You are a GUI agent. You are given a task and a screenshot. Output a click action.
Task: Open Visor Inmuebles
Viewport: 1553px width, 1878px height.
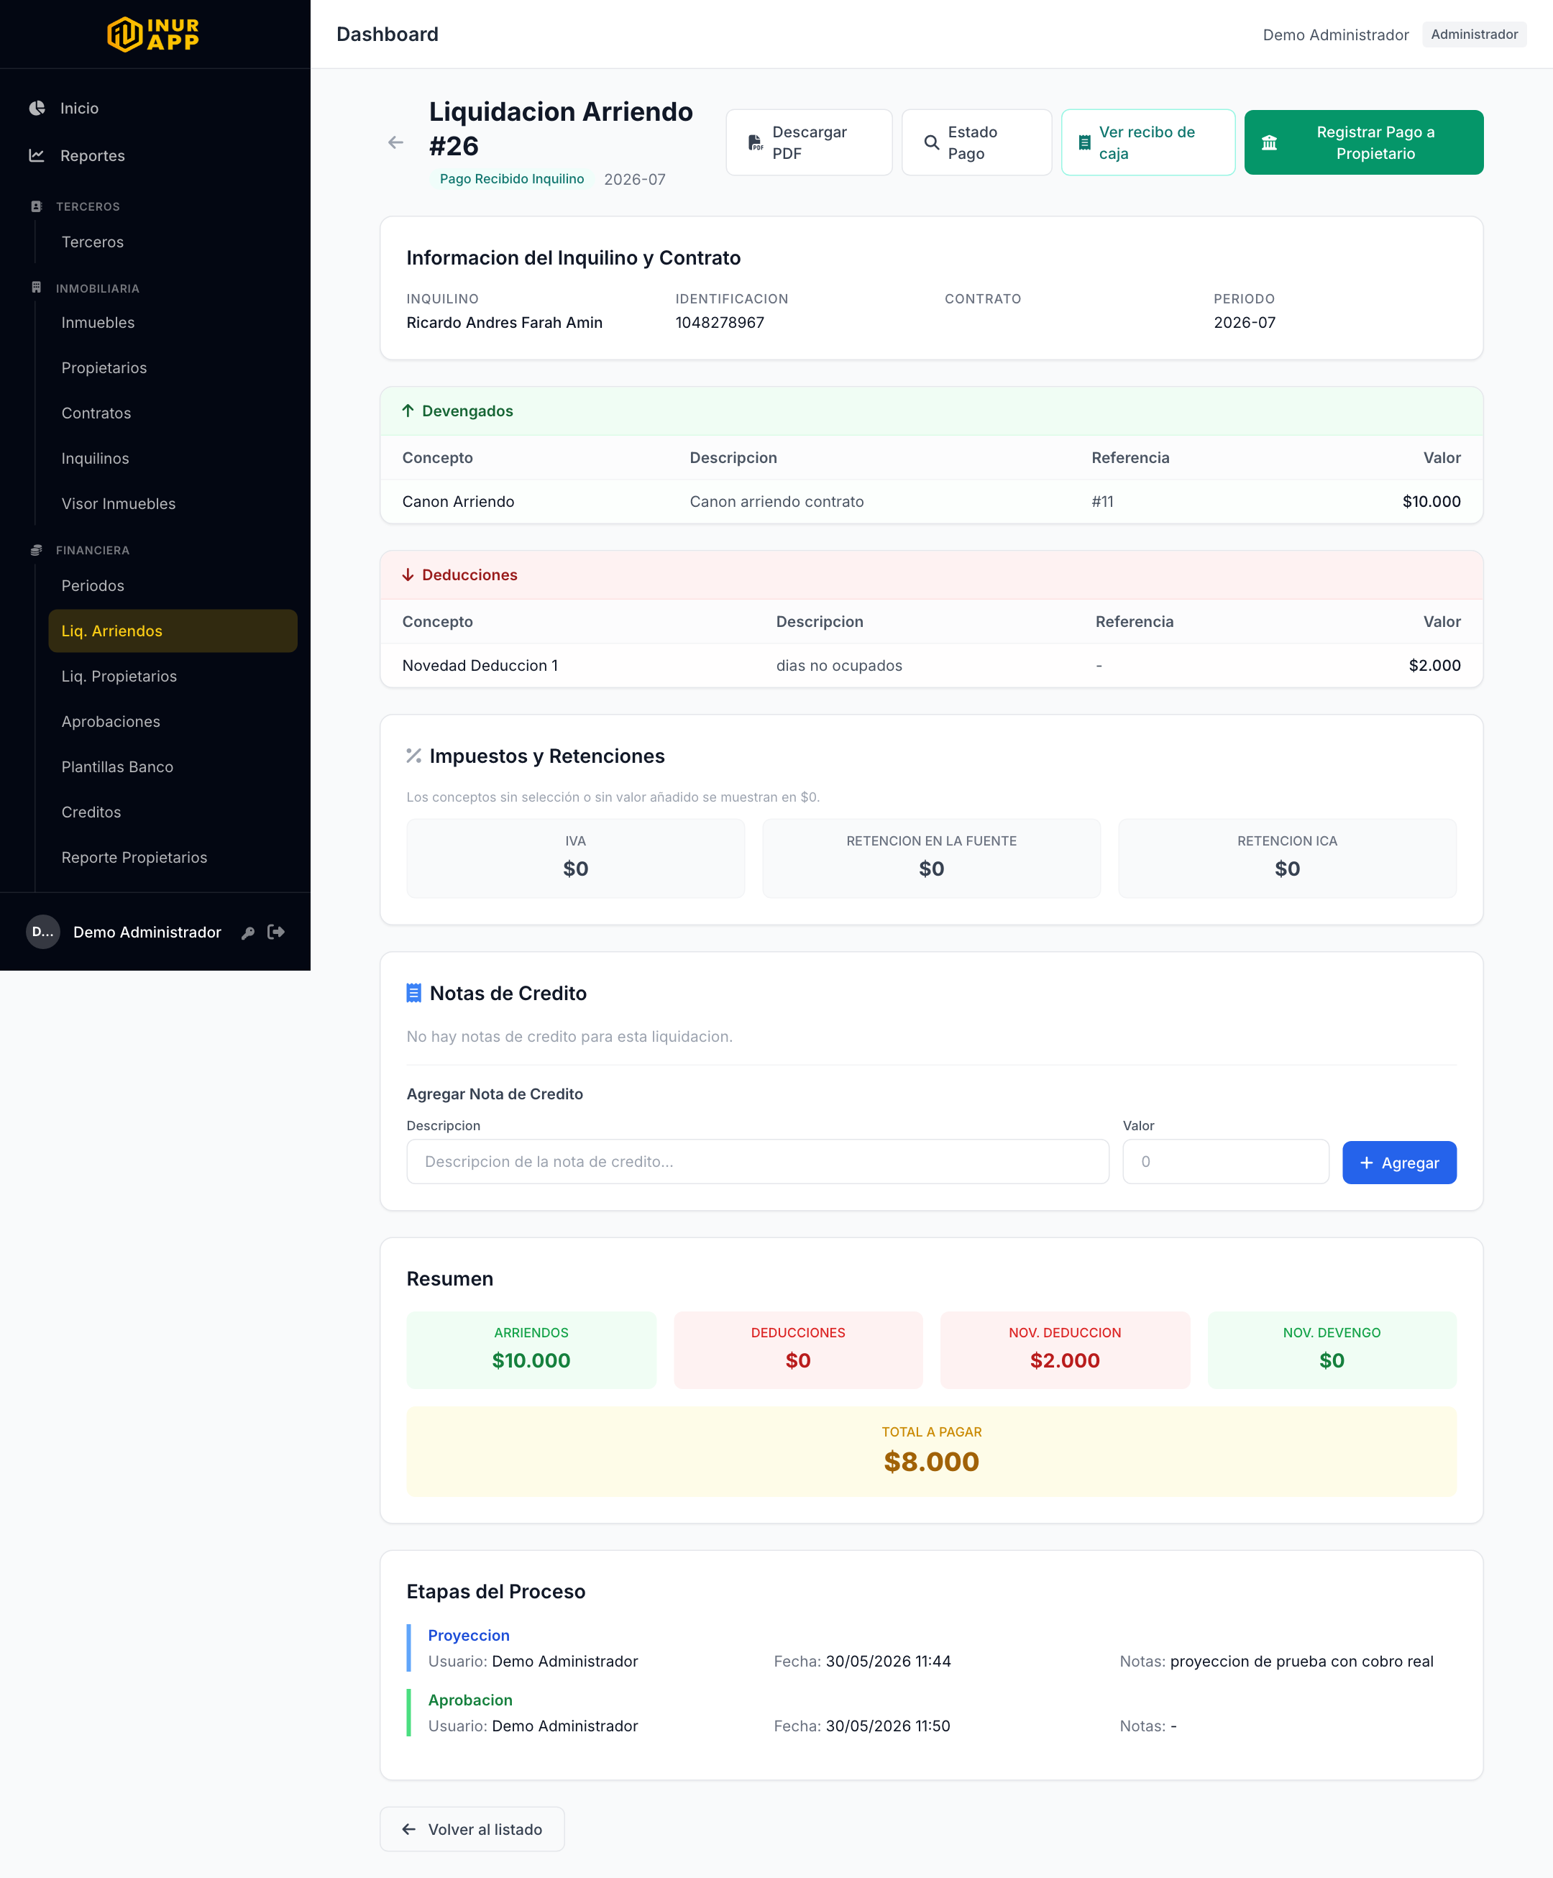(173, 505)
